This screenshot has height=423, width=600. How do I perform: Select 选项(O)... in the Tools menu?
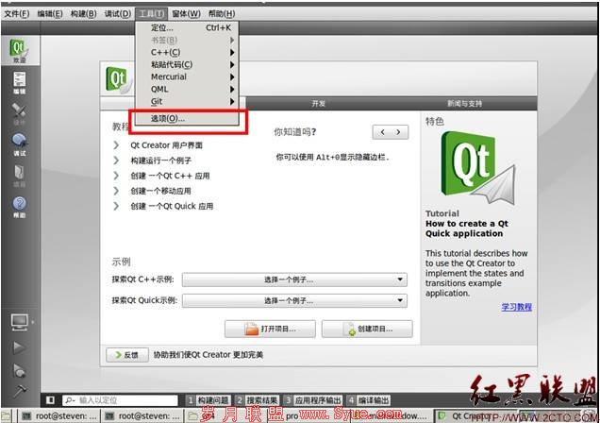click(x=187, y=118)
